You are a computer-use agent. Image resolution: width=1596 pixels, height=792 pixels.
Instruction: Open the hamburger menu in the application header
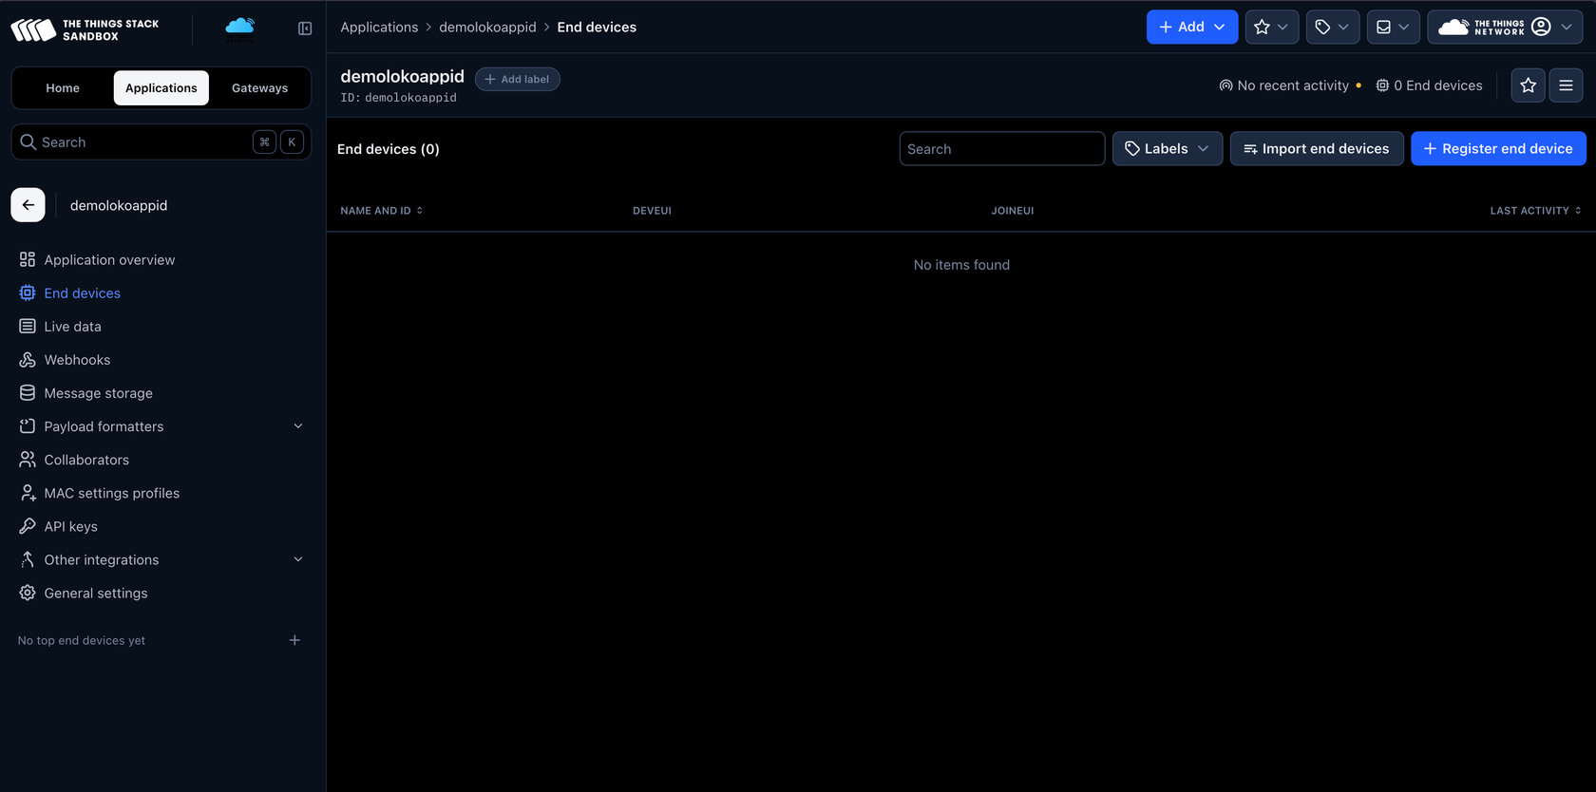click(1566, 85)
